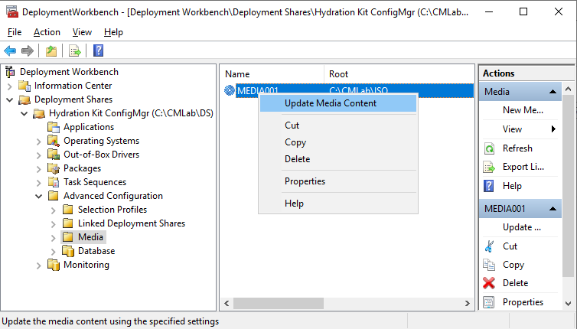
Task: Click the MEDIA001 item icon in list
Action: click(230, 90)
